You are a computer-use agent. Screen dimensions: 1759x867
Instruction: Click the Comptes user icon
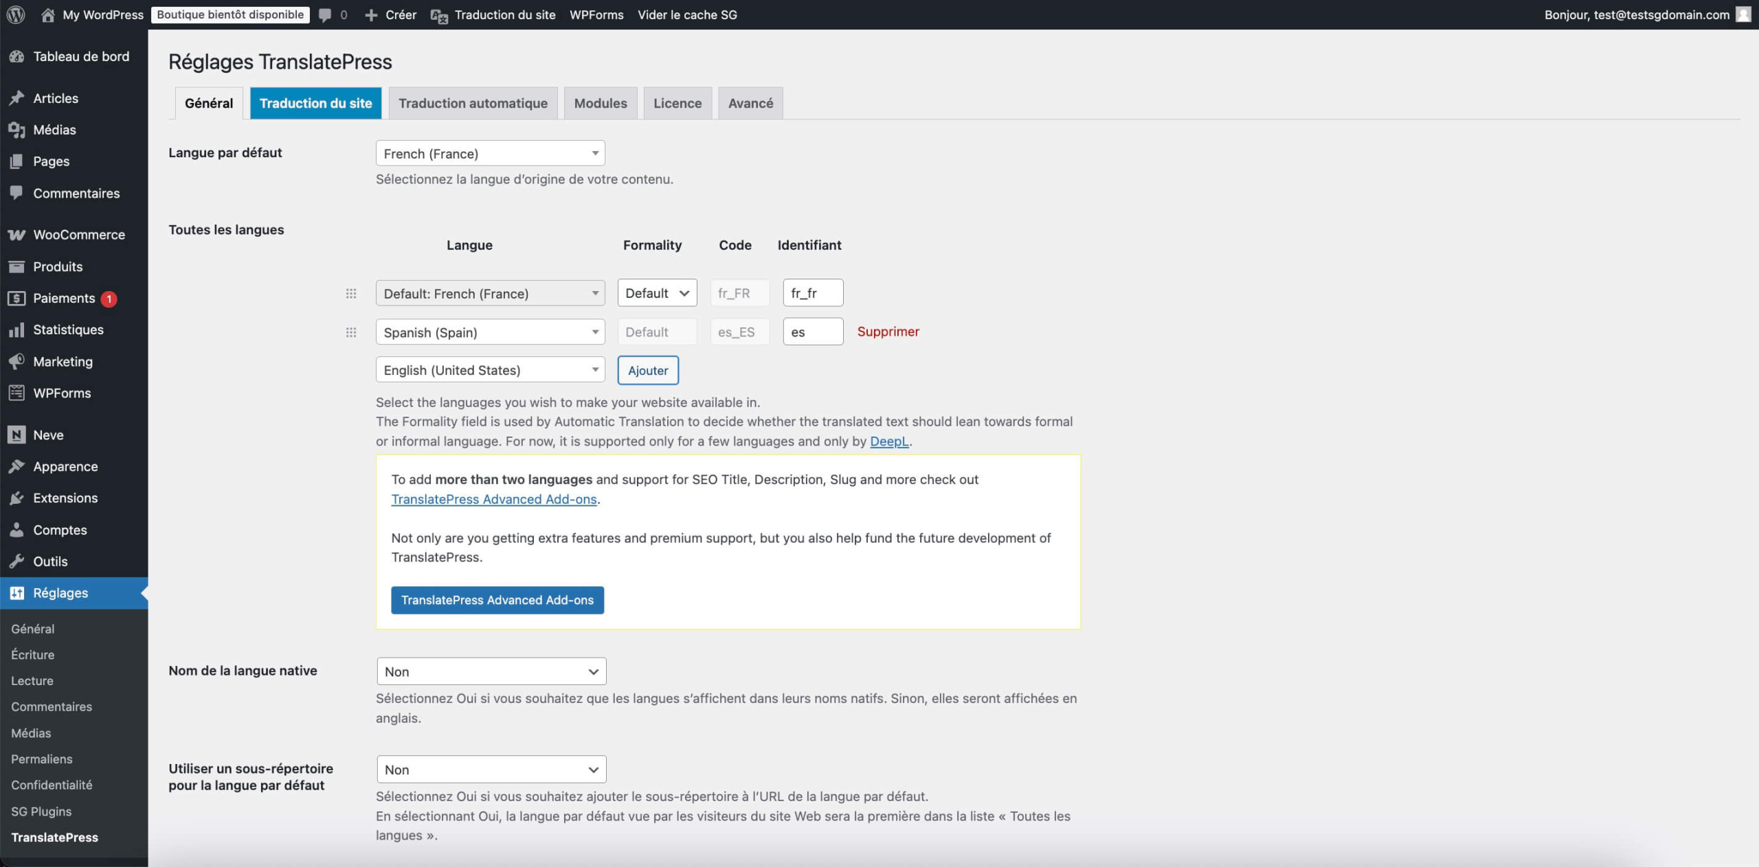[x=16, y=529]
